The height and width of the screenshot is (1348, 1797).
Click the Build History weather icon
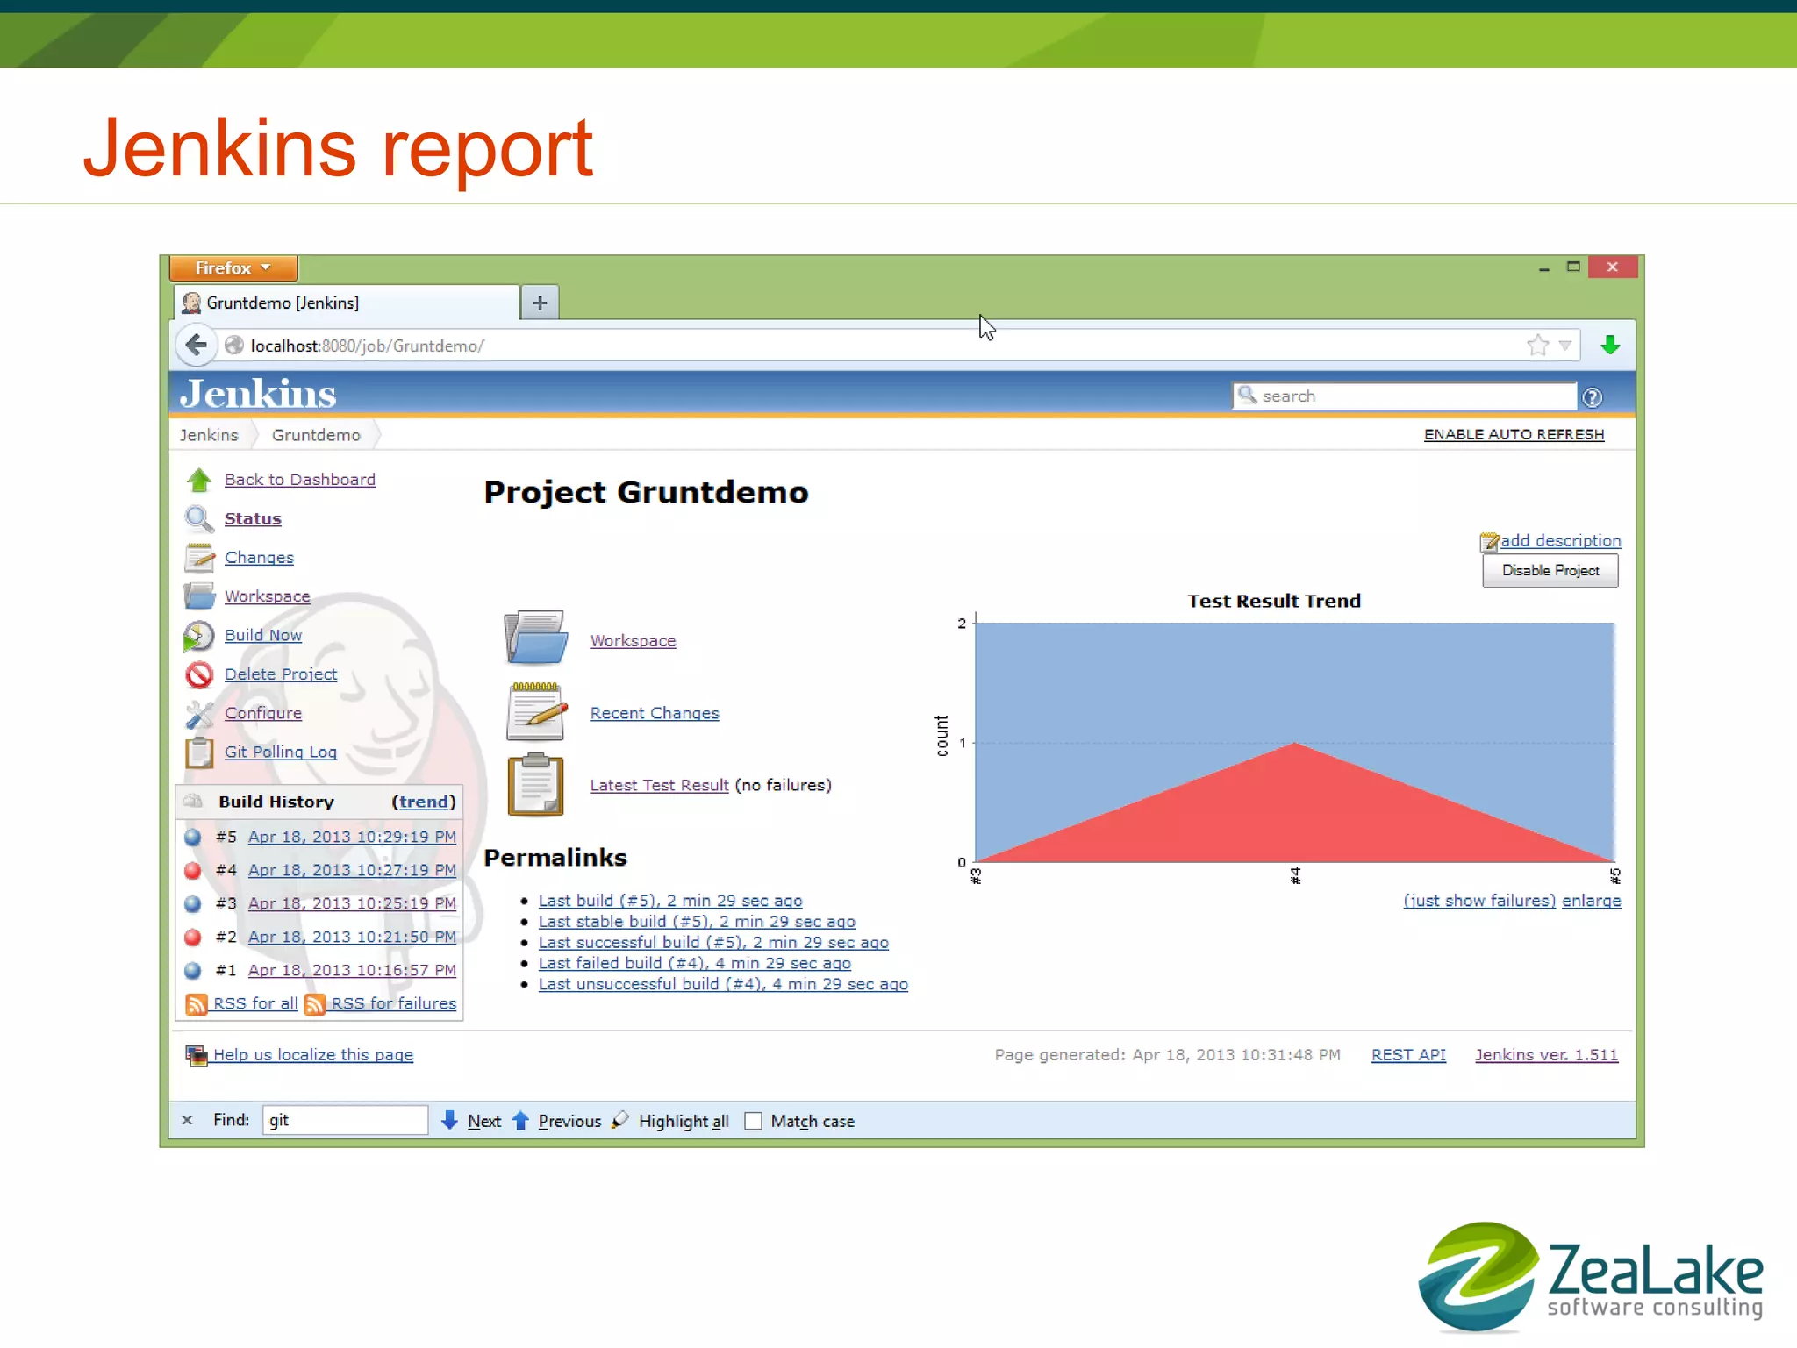(193, 801)
